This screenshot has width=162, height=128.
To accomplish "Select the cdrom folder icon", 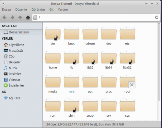I will (90, 33).
